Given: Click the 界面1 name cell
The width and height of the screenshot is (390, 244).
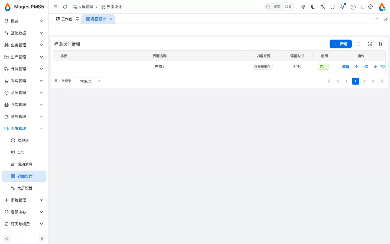Looking at the screenshot, I should click(x=160, y=67).
